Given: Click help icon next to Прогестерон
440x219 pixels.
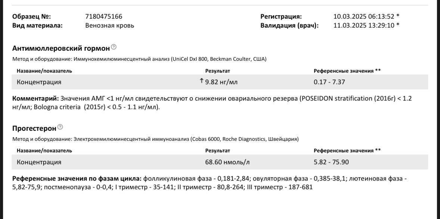Looking at the screenshot, I should (60, 127).
